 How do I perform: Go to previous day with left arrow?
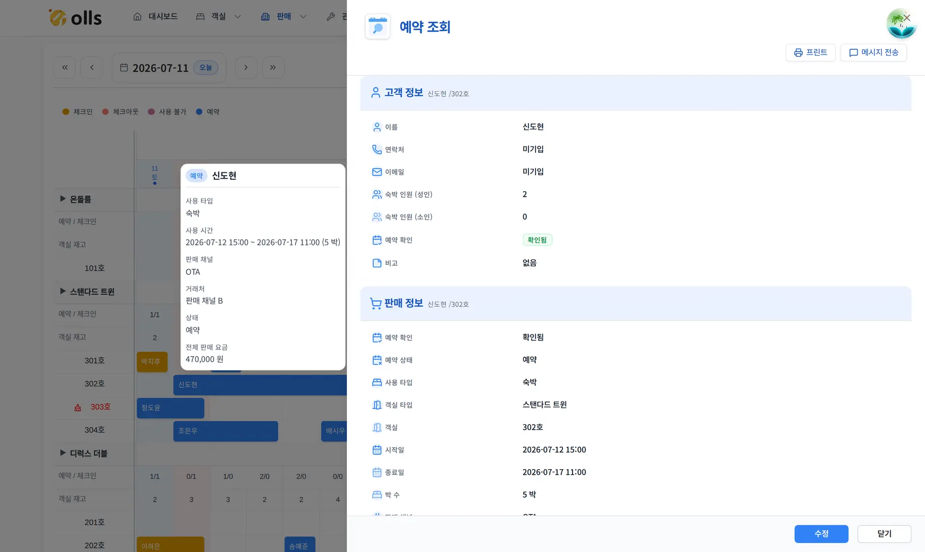click(91, 67)
